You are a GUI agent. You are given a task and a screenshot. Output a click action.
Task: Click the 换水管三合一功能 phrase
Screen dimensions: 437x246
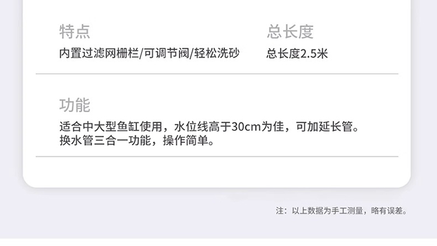coord(105,140)
